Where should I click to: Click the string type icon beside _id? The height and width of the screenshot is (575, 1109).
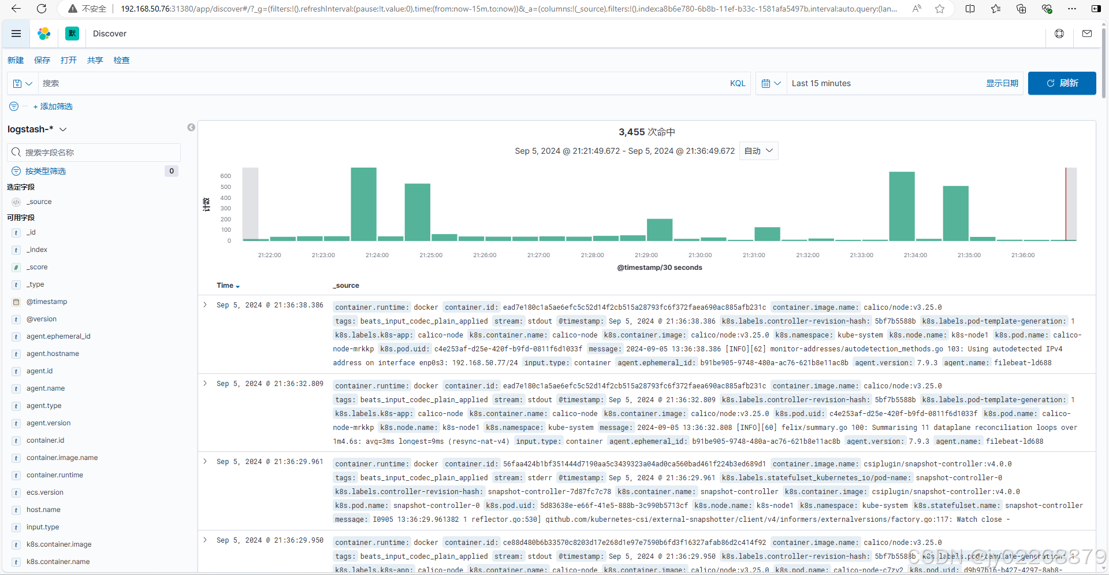(x=16, y=232)
